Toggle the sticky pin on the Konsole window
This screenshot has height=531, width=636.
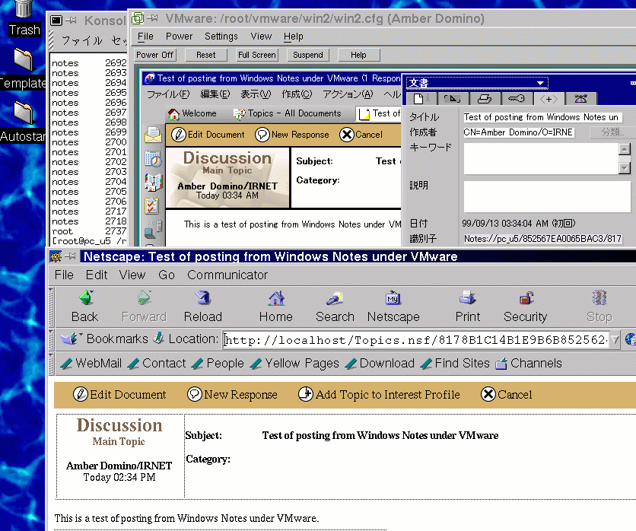coord(71,20)
